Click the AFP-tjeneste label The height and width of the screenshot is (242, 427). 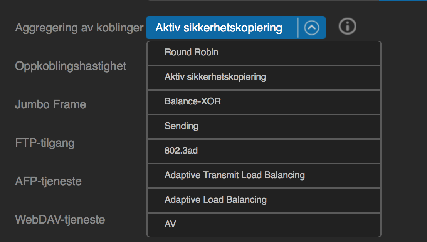(48, 181)
